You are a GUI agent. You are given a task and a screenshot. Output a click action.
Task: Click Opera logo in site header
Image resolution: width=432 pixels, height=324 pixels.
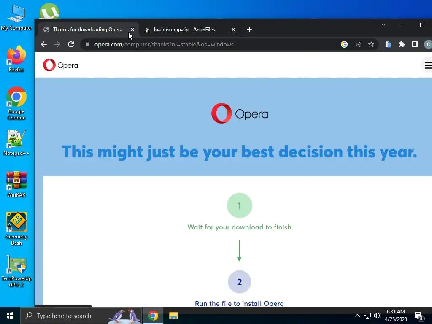coord(60,65)
